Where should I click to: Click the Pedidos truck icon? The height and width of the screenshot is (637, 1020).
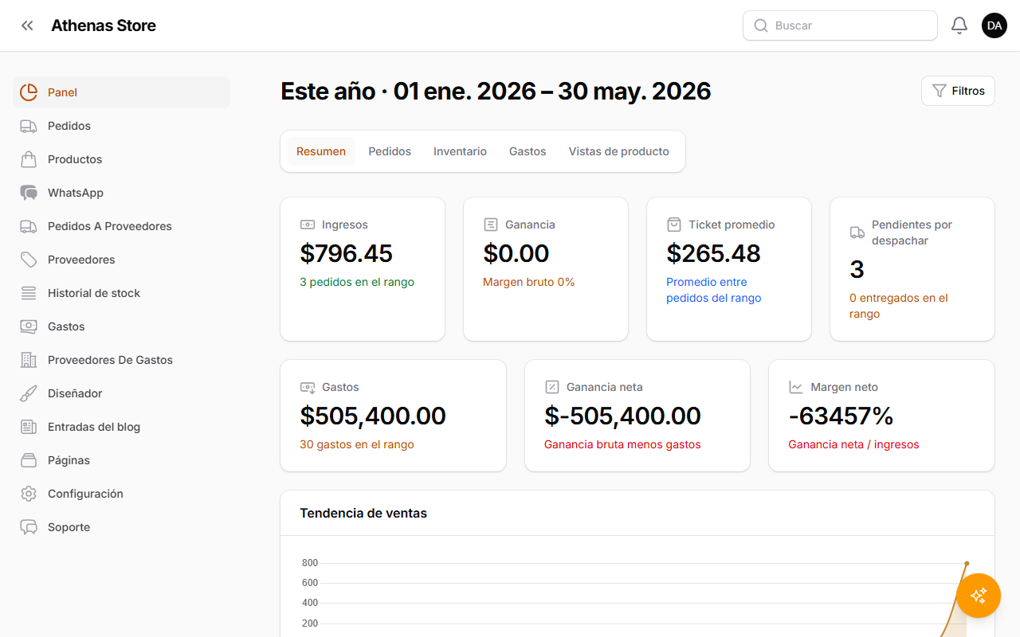click(x=29, y=126)
